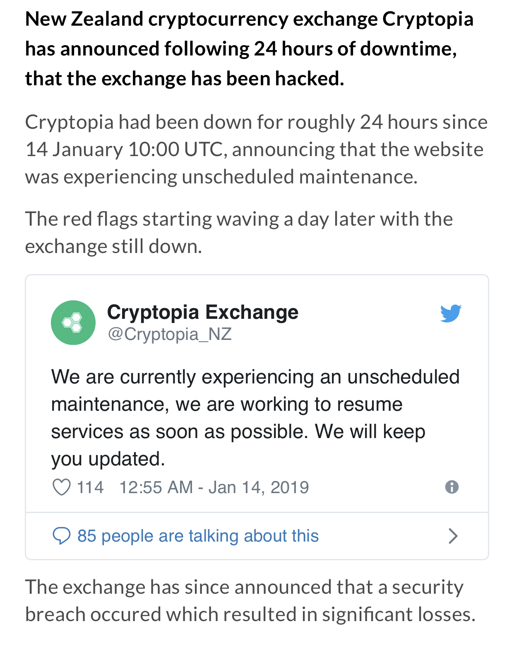Tap the 'security breach occured' closing paragraph

click(x=250, y=600)
